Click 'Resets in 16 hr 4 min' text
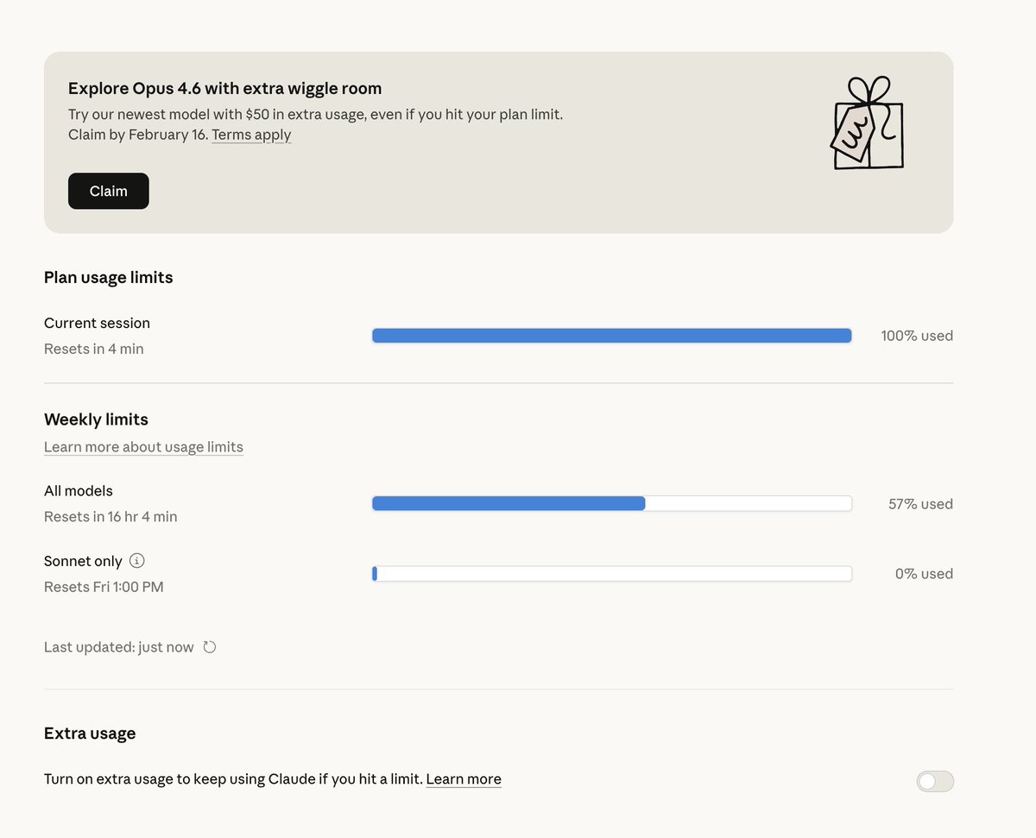This screenshot has width=1036, height=838. [111, 517]
